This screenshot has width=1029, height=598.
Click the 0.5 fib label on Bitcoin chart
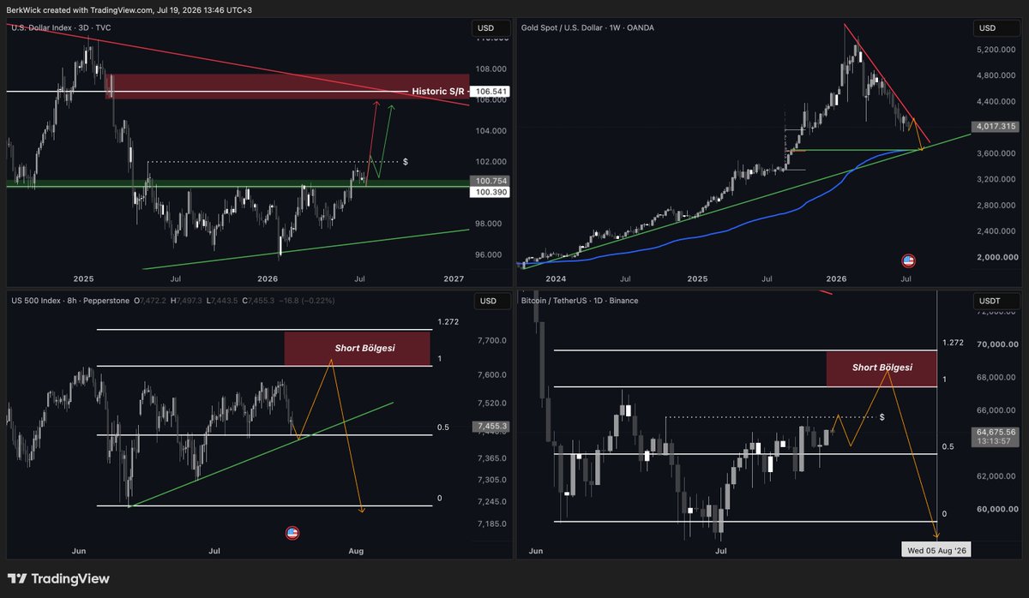pos(948,446)
